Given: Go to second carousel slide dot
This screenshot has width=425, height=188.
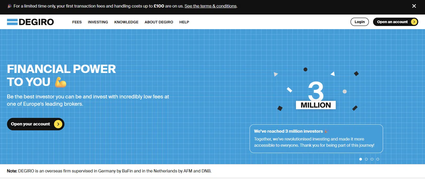Looking at the screenshot, I should click(x=366, y=159).
